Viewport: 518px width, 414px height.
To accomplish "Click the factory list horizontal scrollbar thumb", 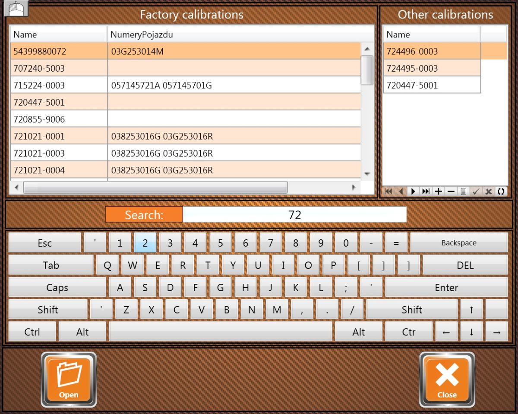I will click(x=155, y=188).
